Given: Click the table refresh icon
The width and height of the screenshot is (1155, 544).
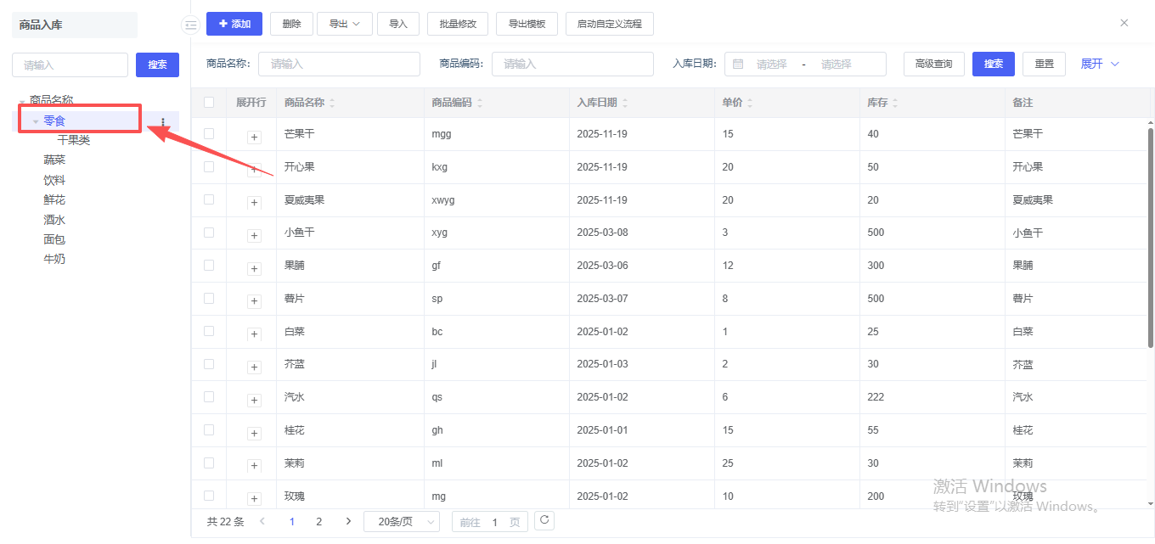Looking at the screenshot, I should [x=544, y=520].
